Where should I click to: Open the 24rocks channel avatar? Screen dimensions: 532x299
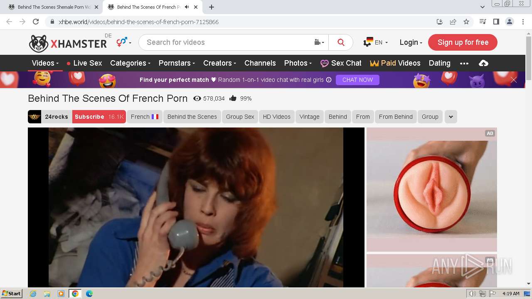coord(34,117)
